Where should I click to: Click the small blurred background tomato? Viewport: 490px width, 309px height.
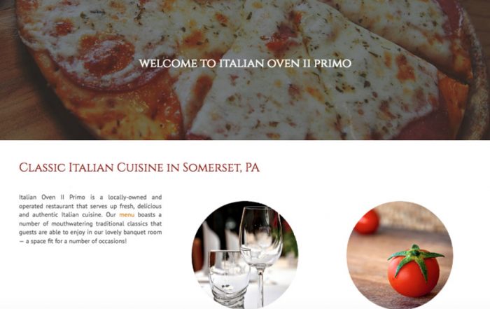coord(367,221)
